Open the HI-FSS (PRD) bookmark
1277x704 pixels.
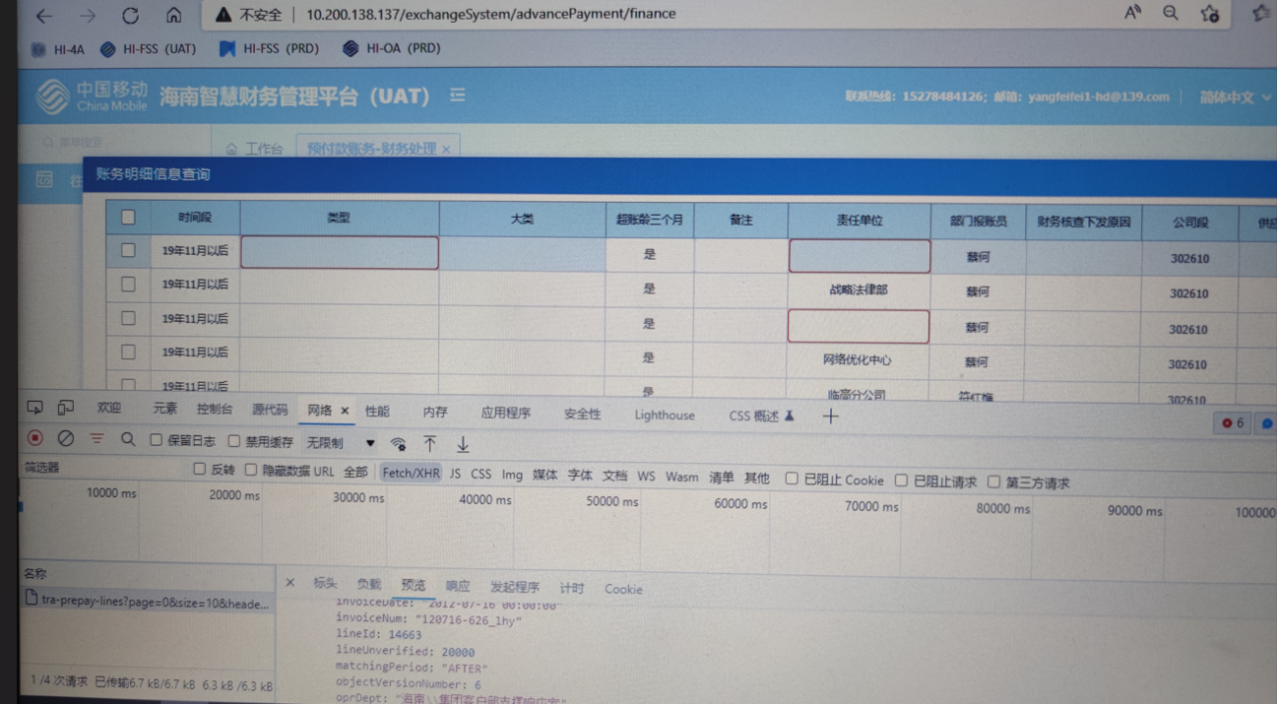tap(269, 48)
